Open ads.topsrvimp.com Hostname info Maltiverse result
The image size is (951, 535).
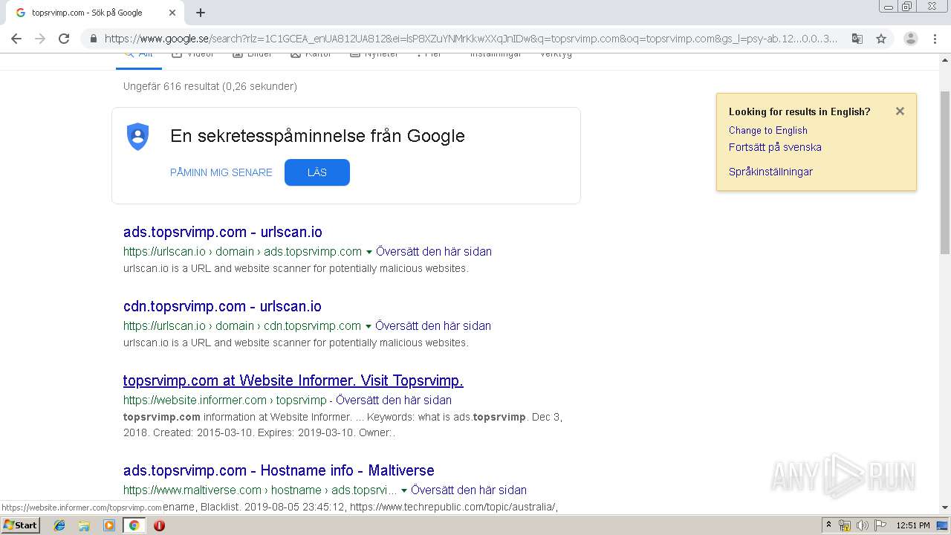279,470
